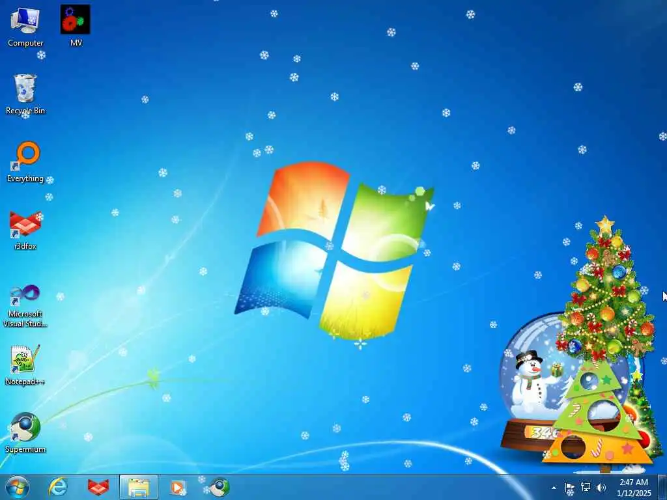Launch r3dfox from the taskbar

point(98,487)
